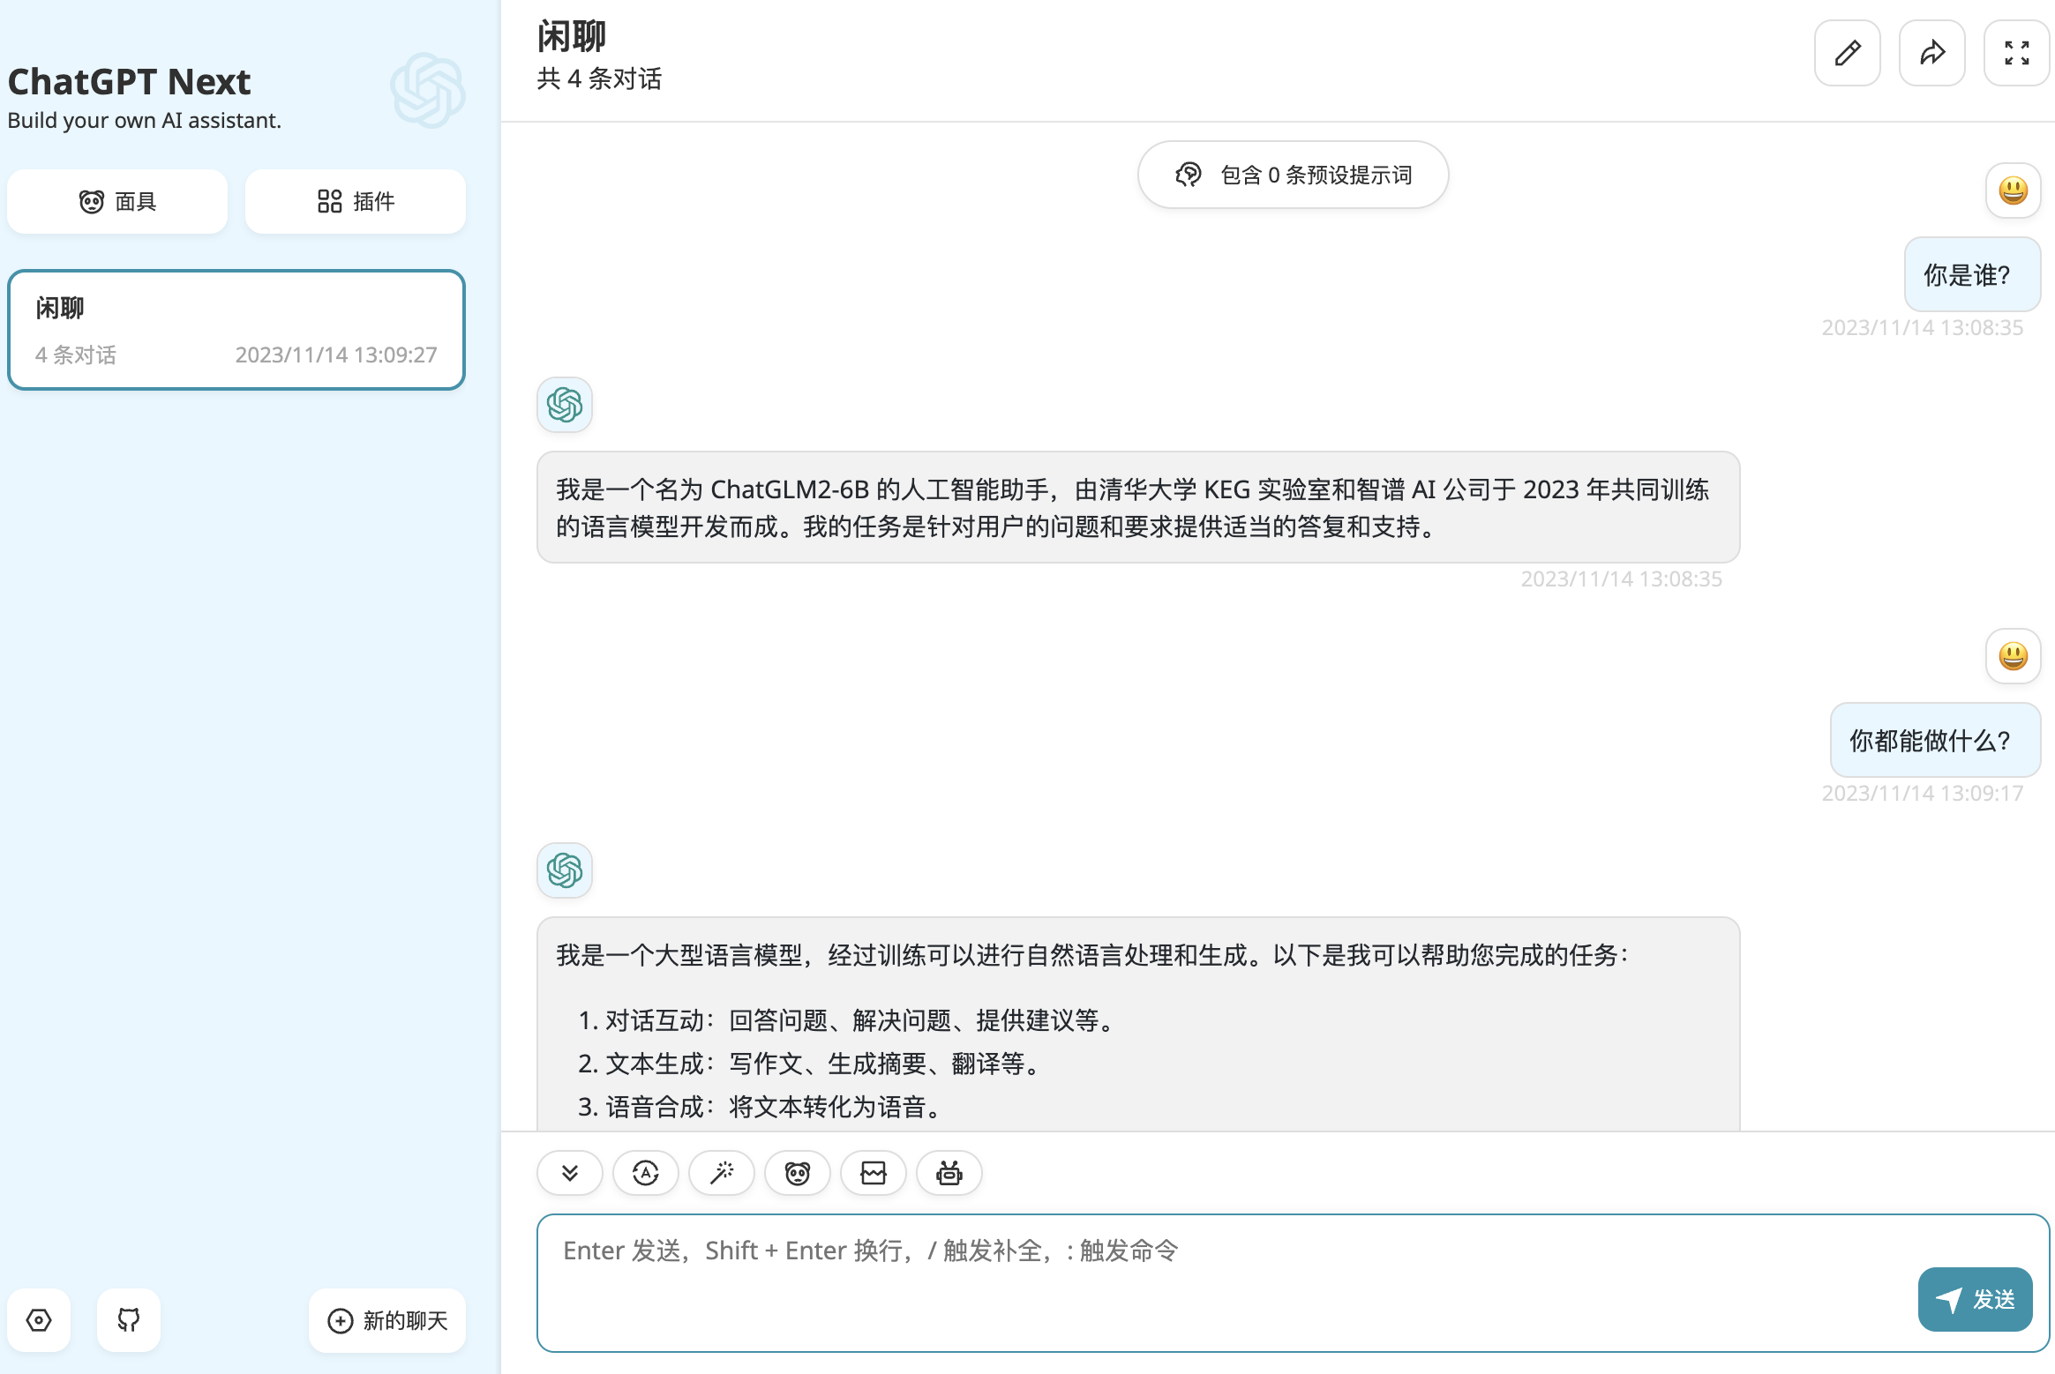2055x1374 pixels.
Task: Open the GitHub cat icon link
Action: point(129,1320)
